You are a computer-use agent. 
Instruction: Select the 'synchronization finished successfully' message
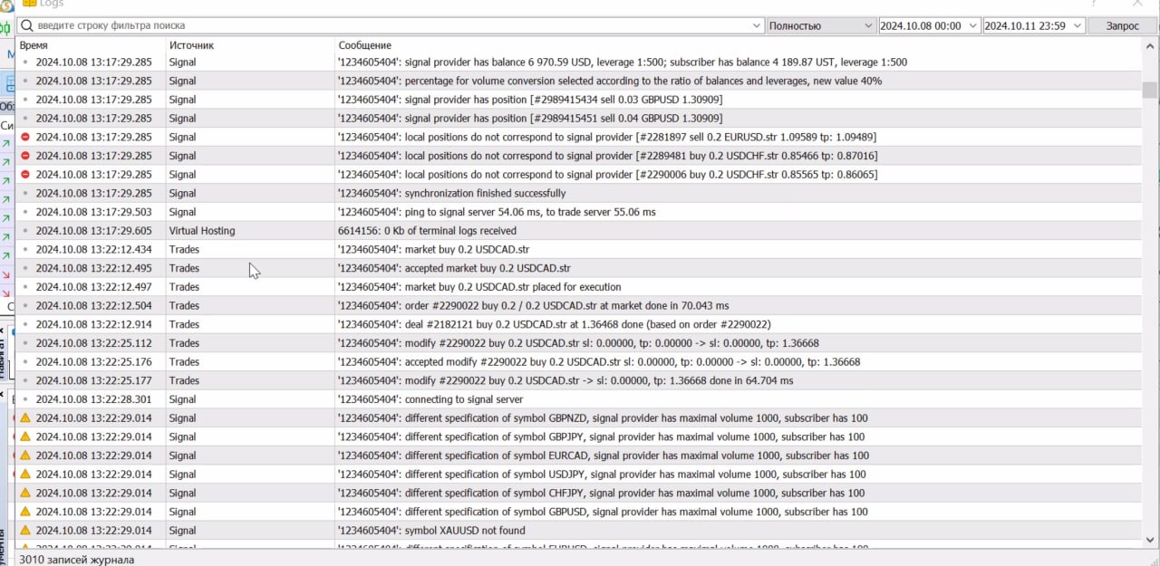tap(451, 193)
